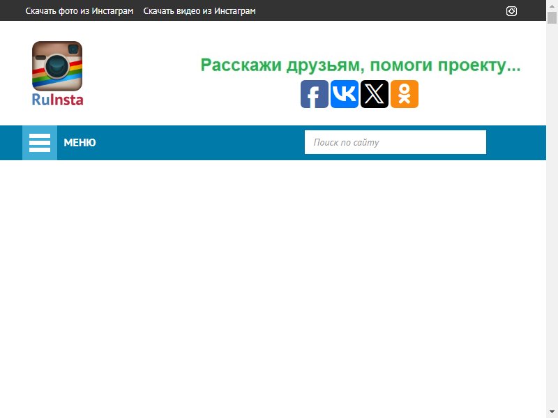The width and height of the screenshot is (558, 418).
Task: Share on Odnoklassniki icon
Action: click(x=405, y=94)
